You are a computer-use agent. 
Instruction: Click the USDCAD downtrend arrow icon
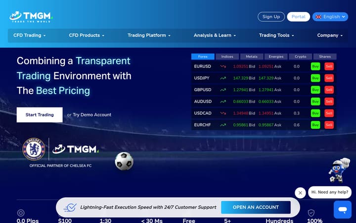click(x=223, y=113)
